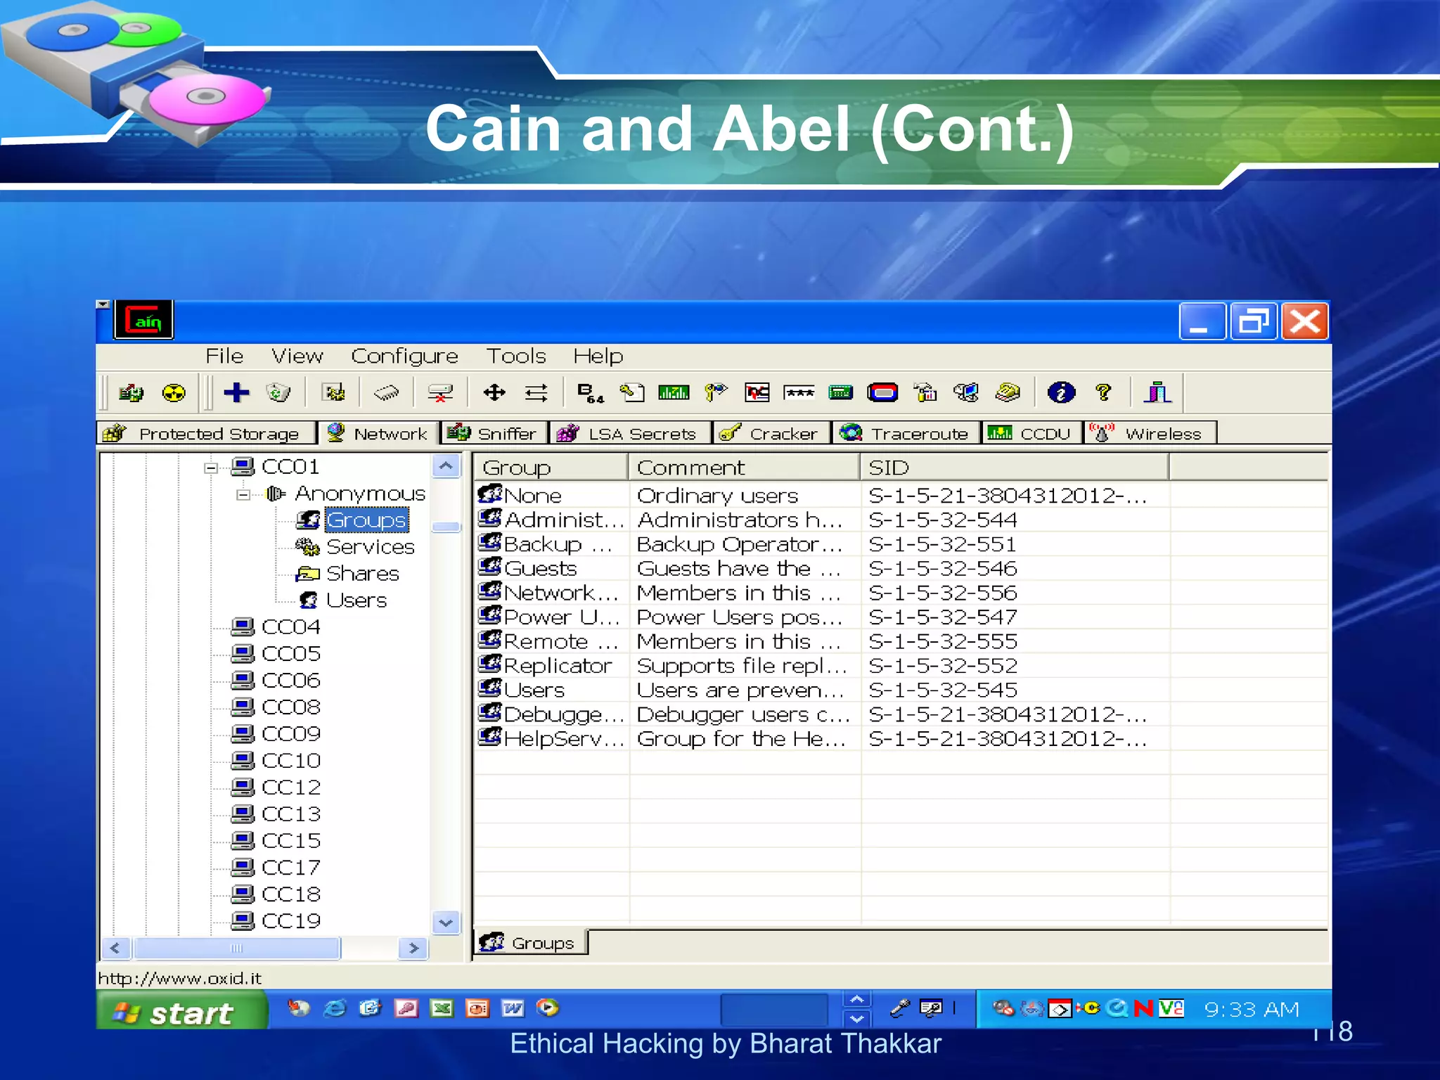Open the Tools menu
Viewport: 1440px width, 1080px height.
click(x=516, y=356)
